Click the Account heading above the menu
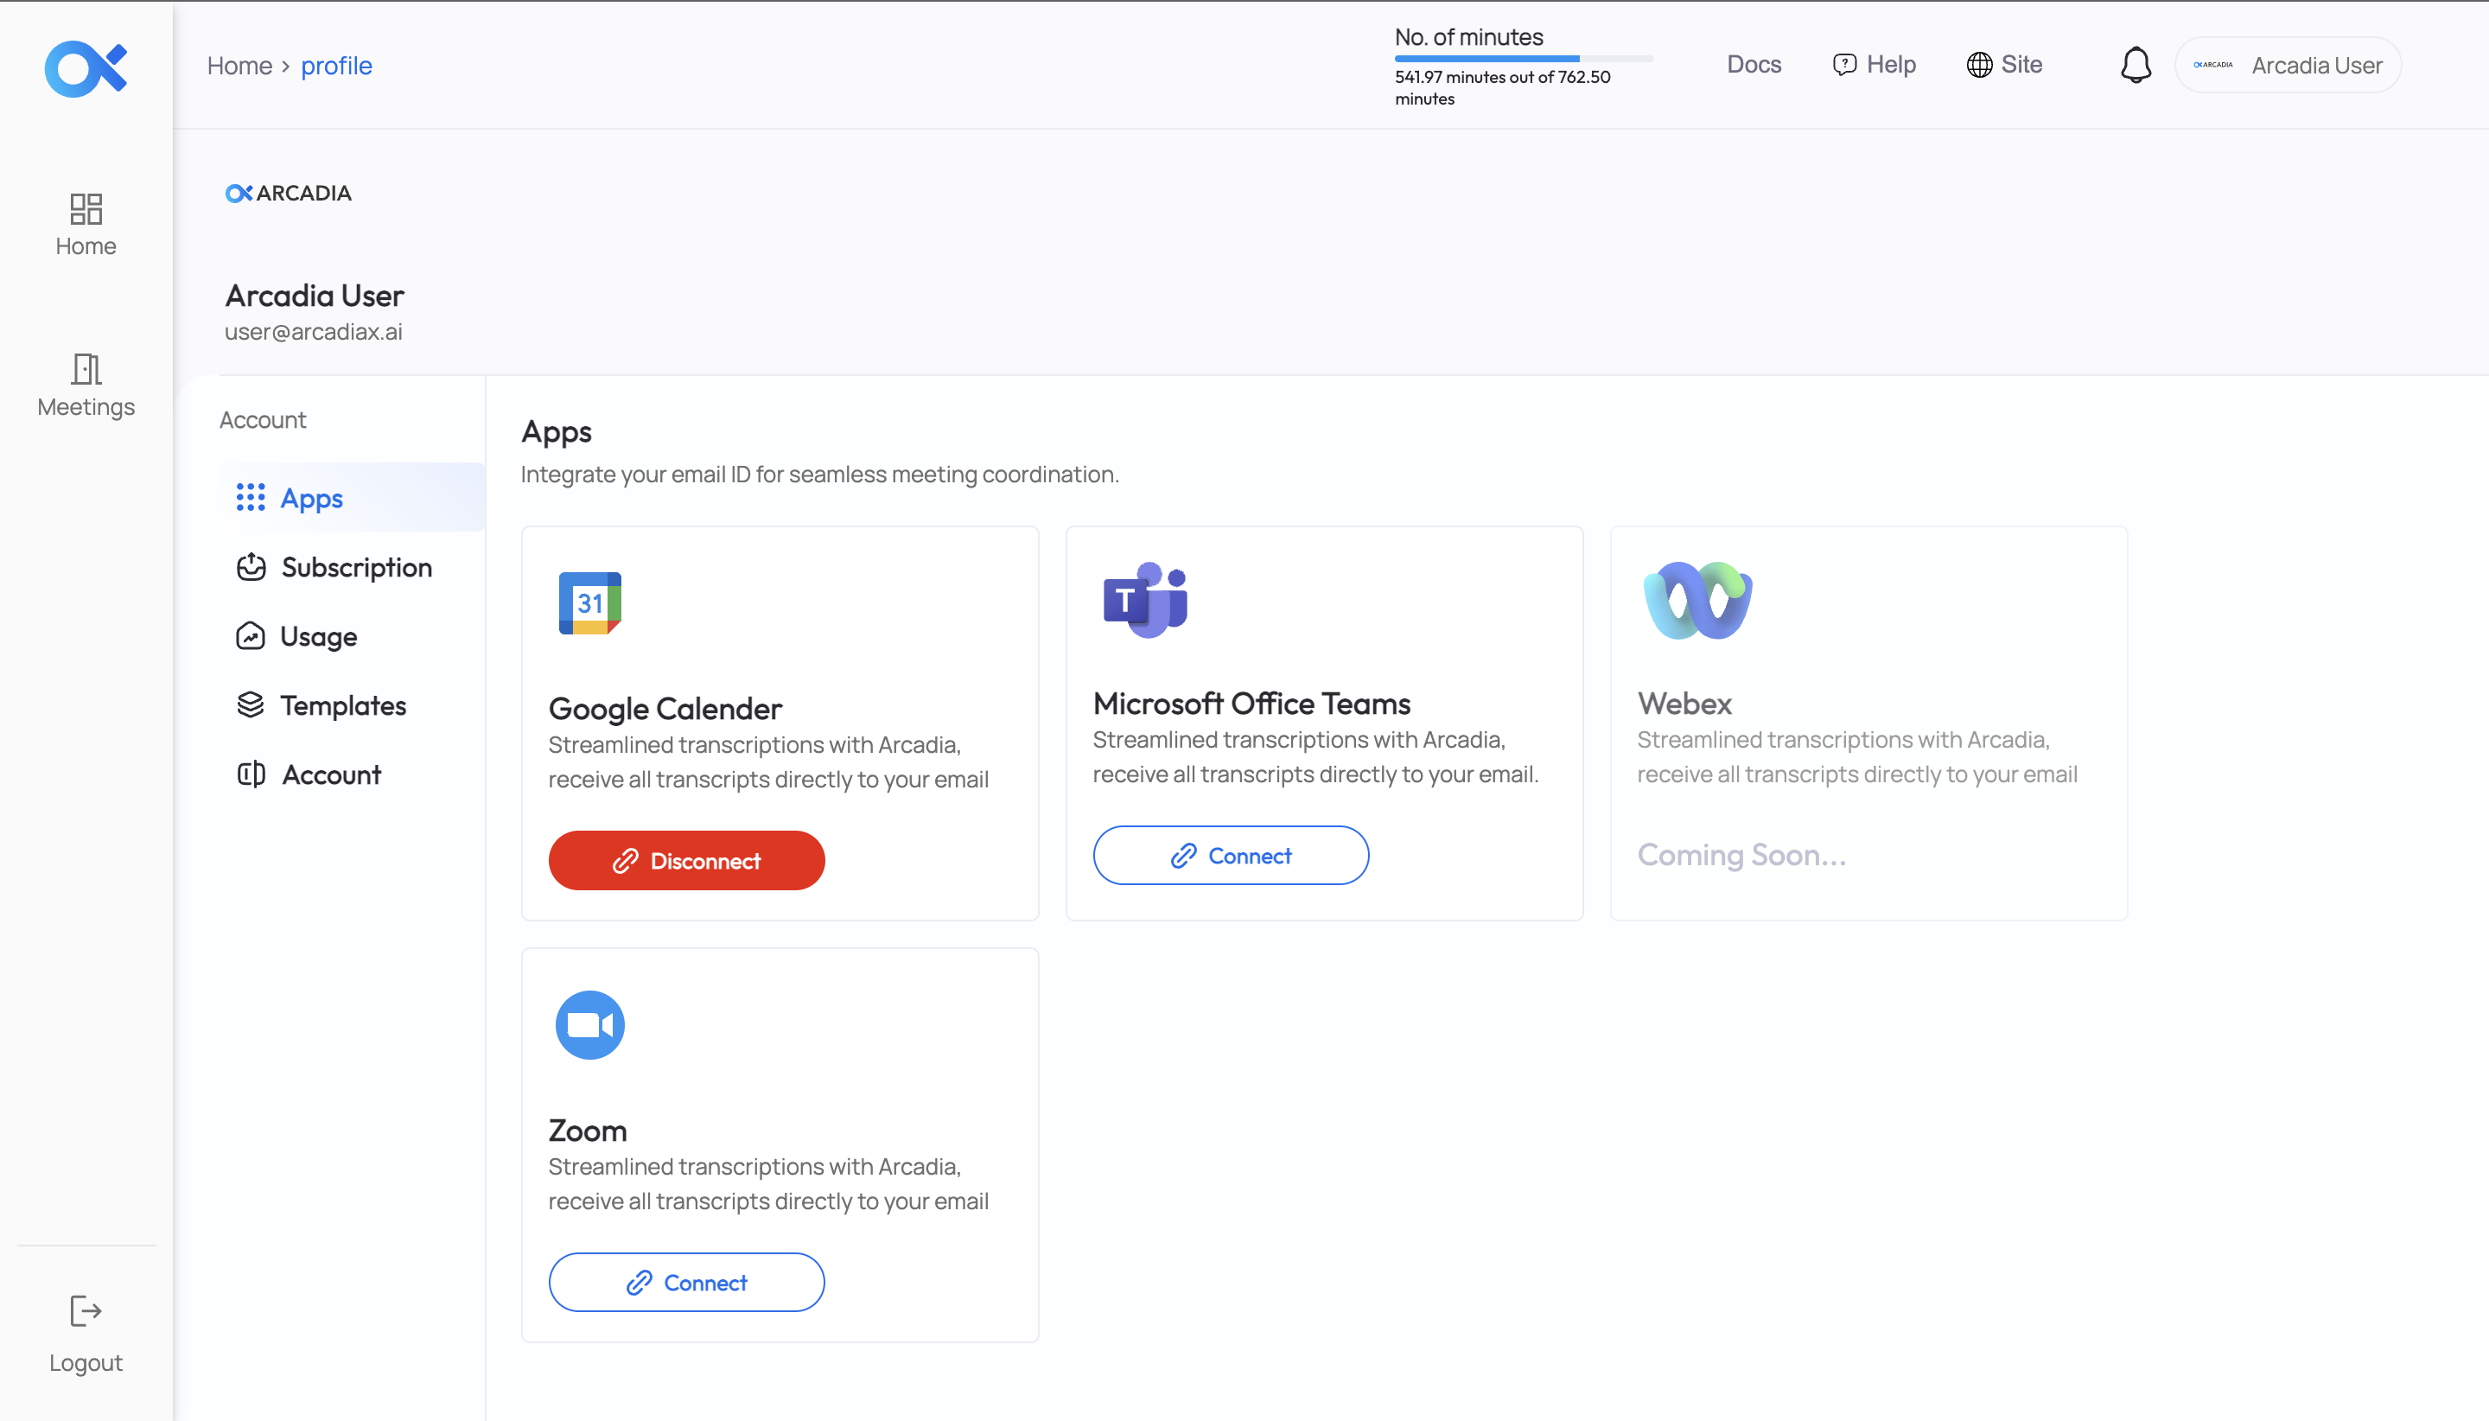This screenshot has width=2489, height=1421. 263,420
